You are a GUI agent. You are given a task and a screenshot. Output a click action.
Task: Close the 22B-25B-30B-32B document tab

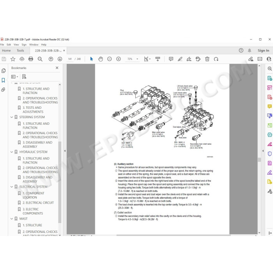pyautogui.click(x=64, y=50)
